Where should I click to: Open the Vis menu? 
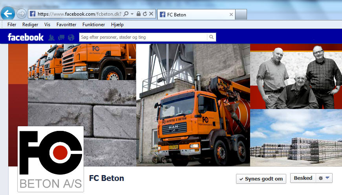click(47, 25)
